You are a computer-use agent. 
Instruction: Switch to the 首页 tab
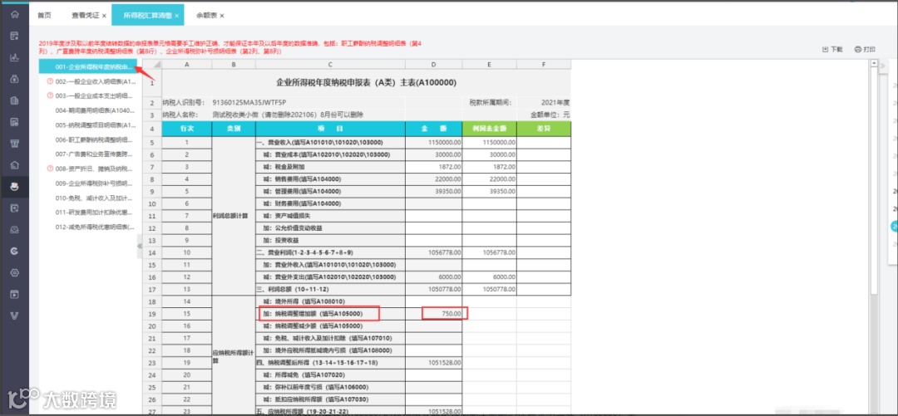[x=44, y=16]
